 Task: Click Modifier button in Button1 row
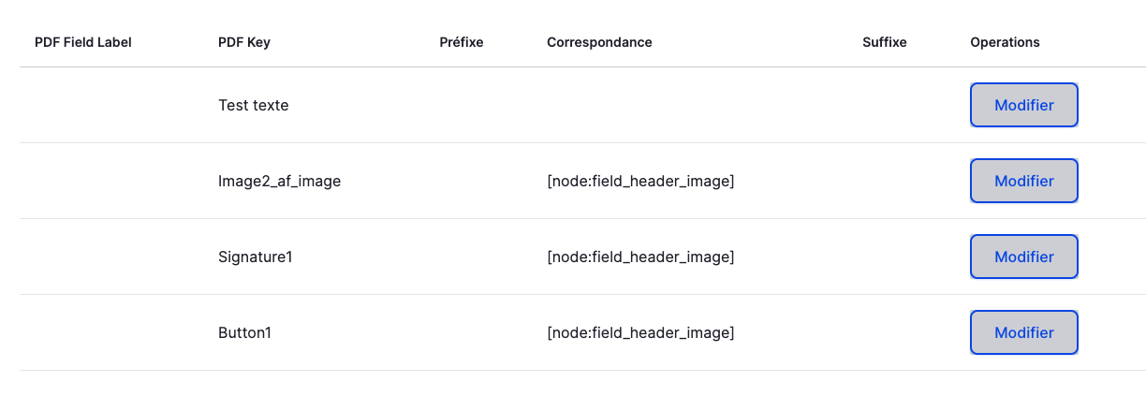point(1023,332)
